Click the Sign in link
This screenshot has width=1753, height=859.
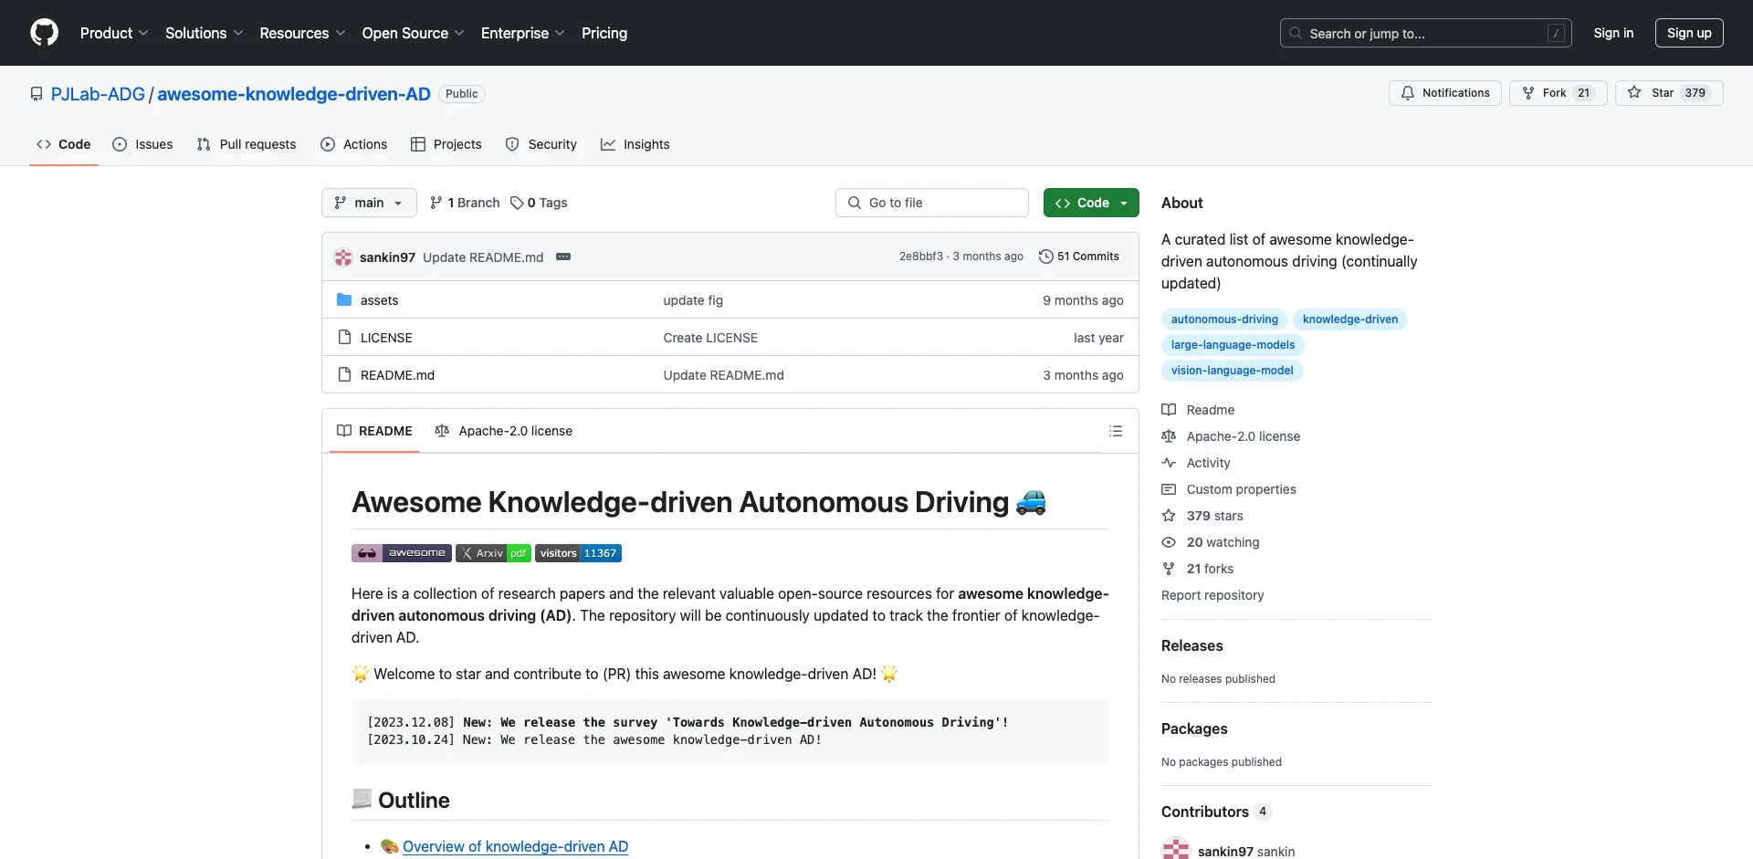click(x=1613, y=33)
